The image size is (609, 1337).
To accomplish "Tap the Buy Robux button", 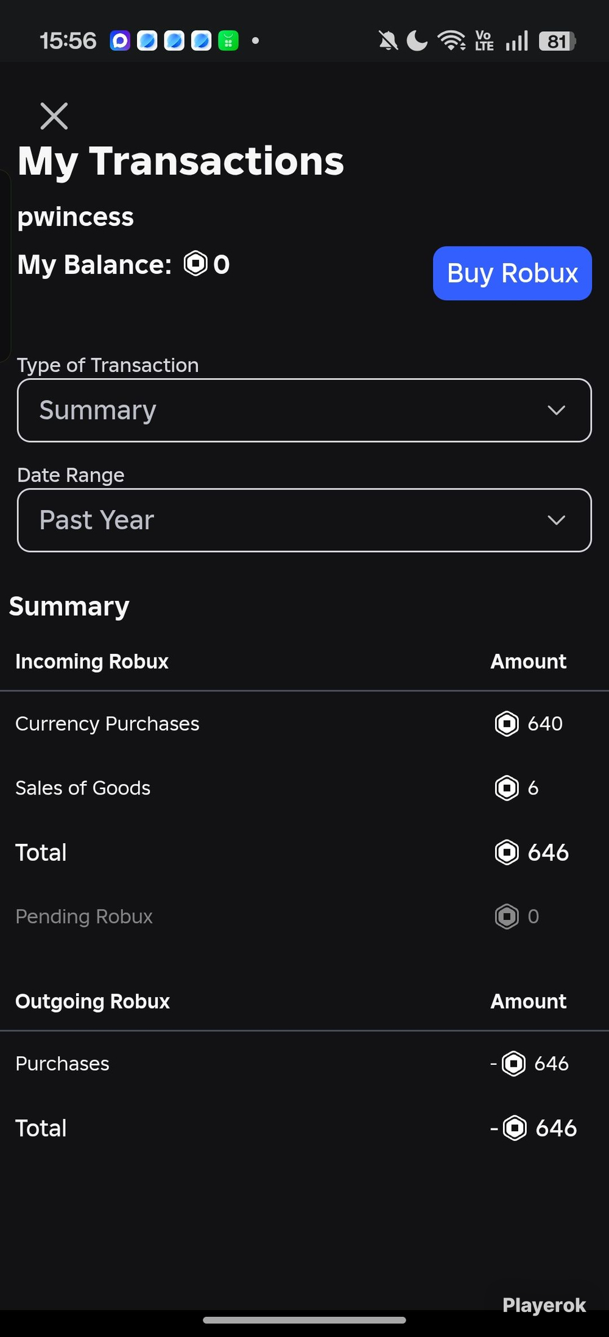I will [x=512, y=273].
